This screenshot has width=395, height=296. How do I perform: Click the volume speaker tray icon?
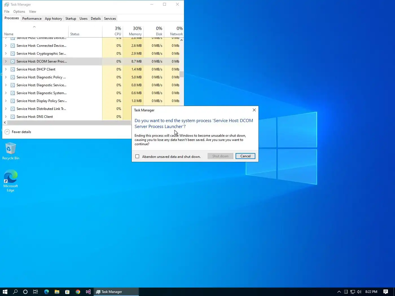pos(359,292)
